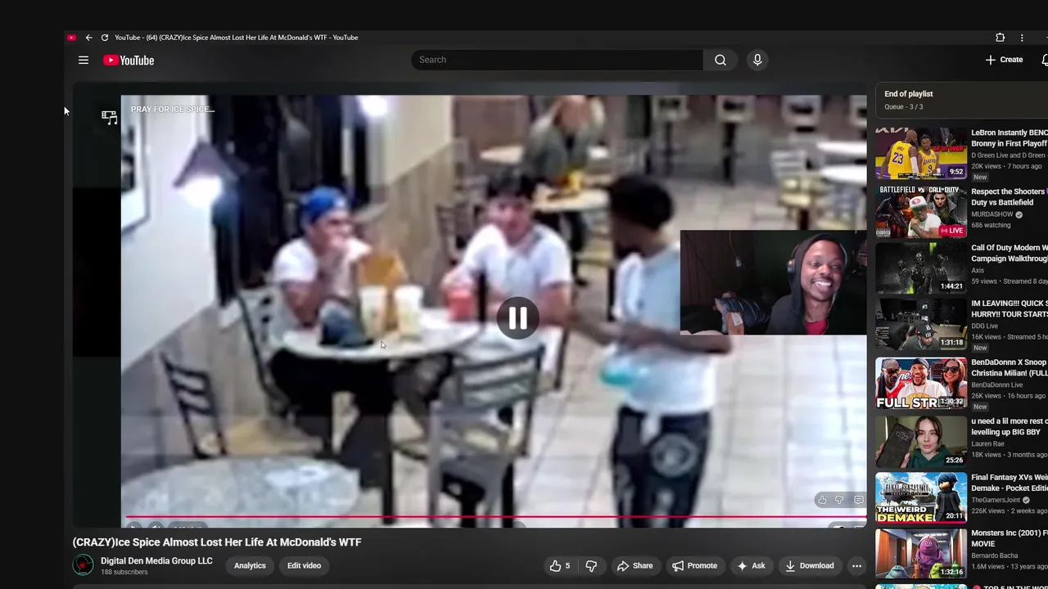Open the YouTube hamburger guide menu
The width and height of the screenshot is (1048, 589).
point(84,60)
